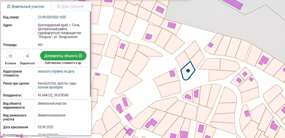This screenshot has height=138, width=285.
Task: Click the building icon on the Дом (здание) tab
Action: click(x=59, y=7)
